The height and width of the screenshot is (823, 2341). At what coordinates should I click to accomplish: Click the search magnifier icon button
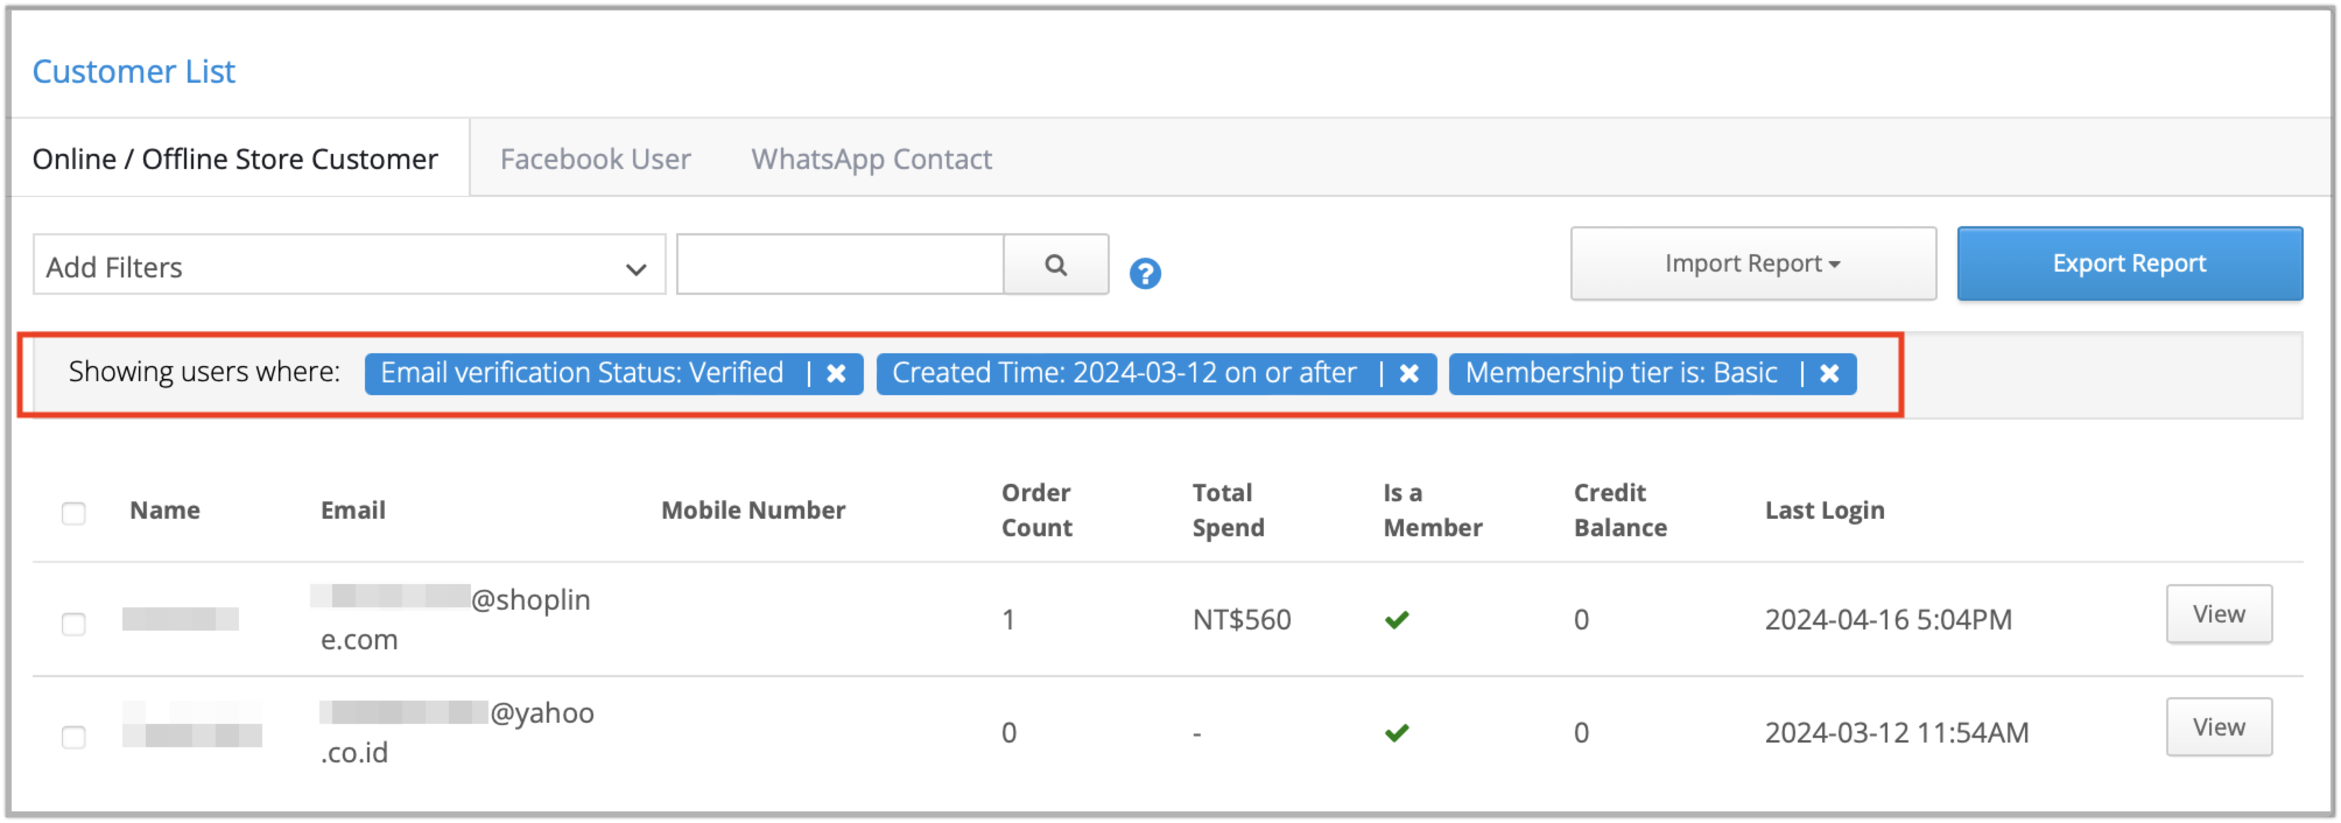1055,265
